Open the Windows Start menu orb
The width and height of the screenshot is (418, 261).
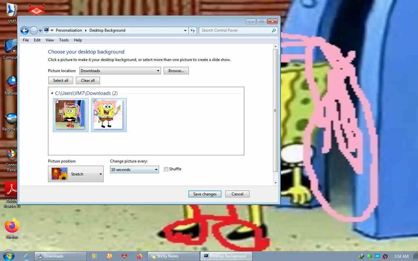tap(9, 256)
